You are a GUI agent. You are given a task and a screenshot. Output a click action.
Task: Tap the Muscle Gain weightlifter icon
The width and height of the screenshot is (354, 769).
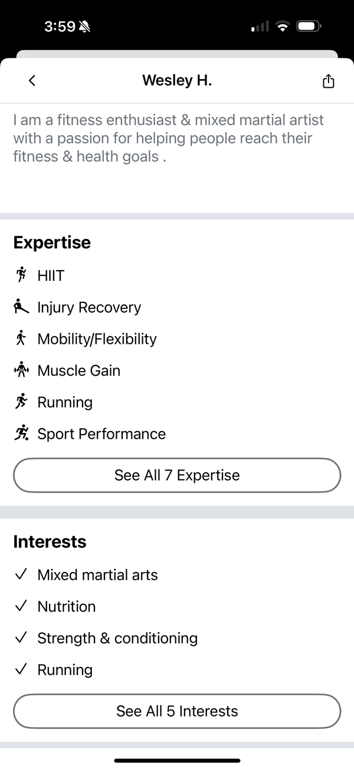click(21, 370)
